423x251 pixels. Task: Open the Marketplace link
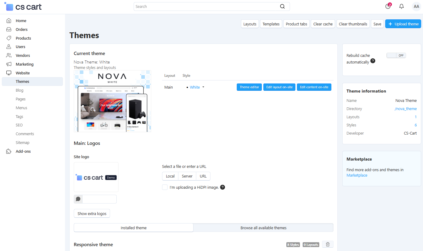(x=357, y=175)
